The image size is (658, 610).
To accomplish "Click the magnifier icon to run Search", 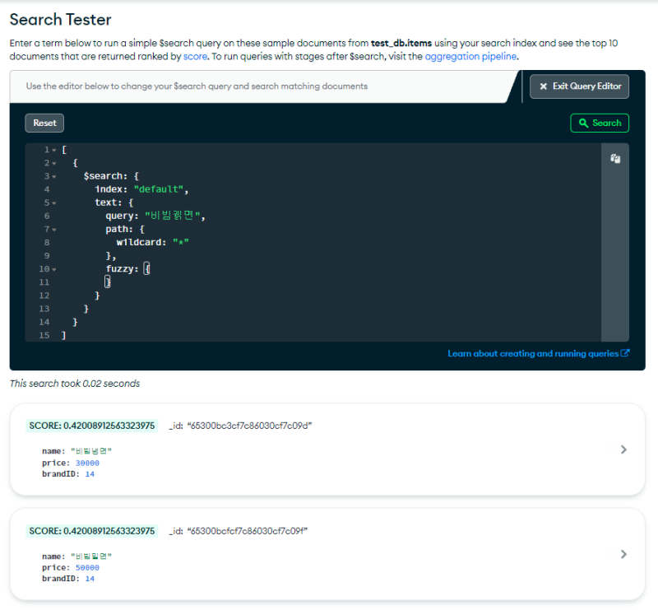I will (x=584, y=123).
